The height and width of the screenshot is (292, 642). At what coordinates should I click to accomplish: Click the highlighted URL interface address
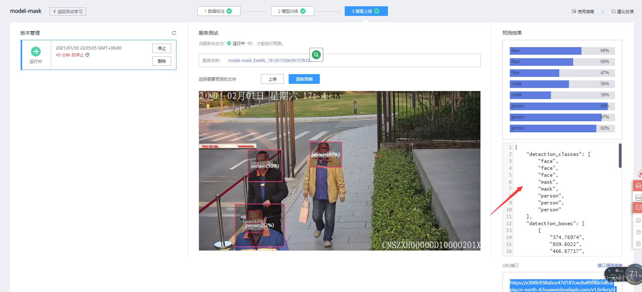click(x=562, y=286)
